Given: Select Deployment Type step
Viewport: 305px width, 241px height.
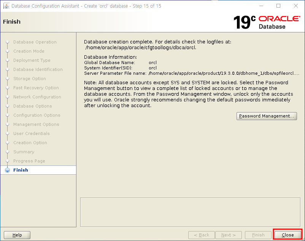Looking at the screenshot, I should tap(32, 60).
